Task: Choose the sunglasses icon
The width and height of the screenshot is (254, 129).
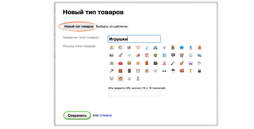Action: click(x=164, y=71)
